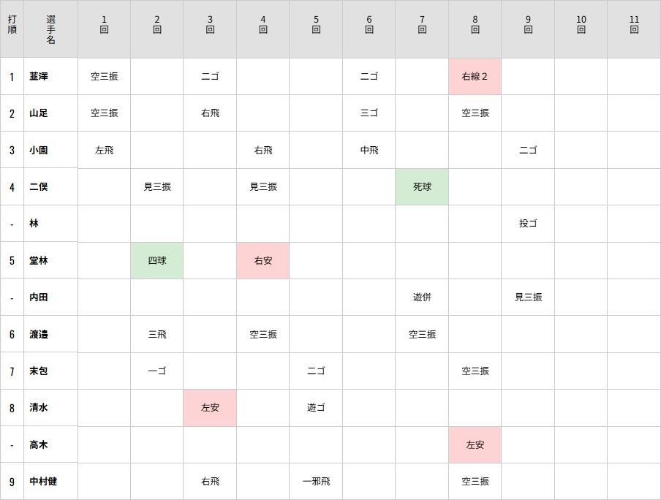
Task: Select 高木's 左安 cell in 8回
Action: [475, 444]
